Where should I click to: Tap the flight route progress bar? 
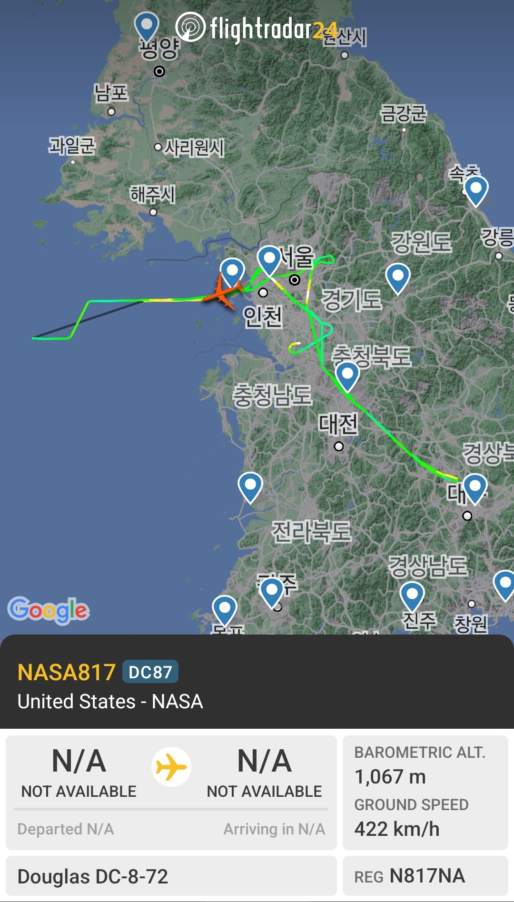coord(171,809)
